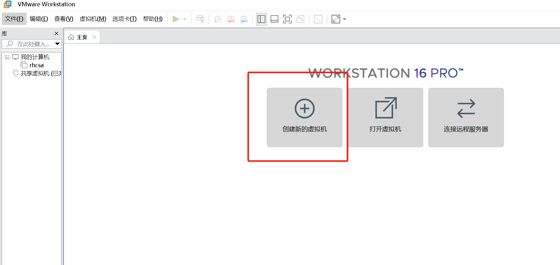Open the 查看(V) menu

click(64, 19)
